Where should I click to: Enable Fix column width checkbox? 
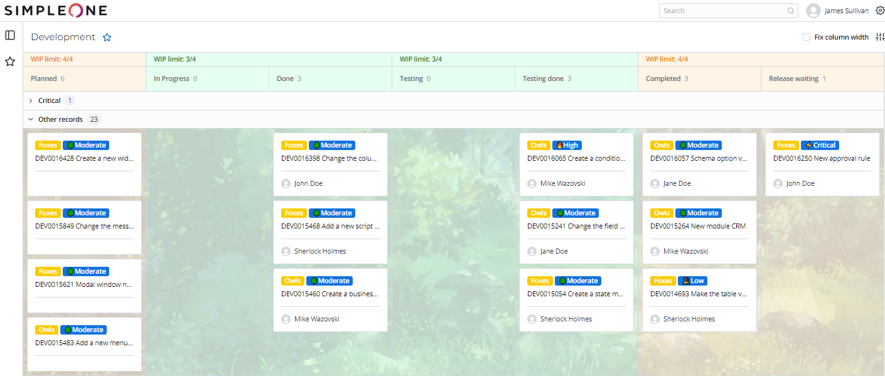807,37
